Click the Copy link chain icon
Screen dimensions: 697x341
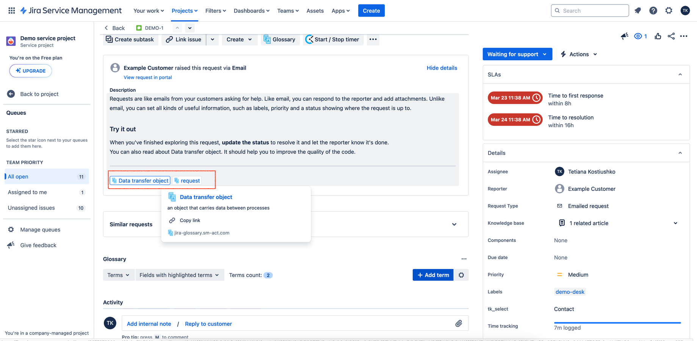click(172, 220)
